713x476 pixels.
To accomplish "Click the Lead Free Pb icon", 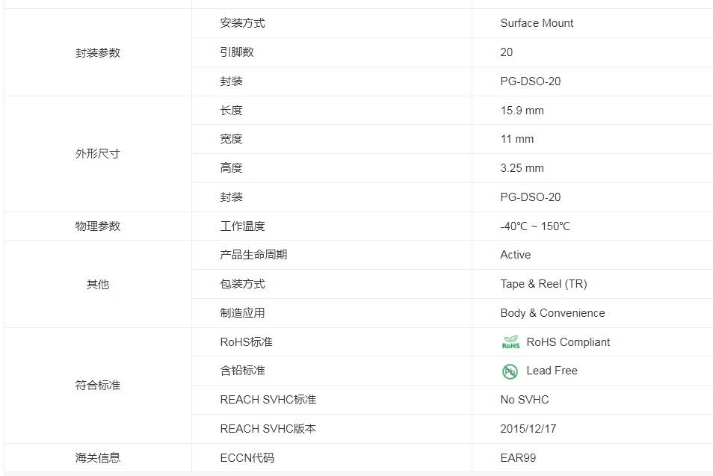I will click(x=510, y=371).
